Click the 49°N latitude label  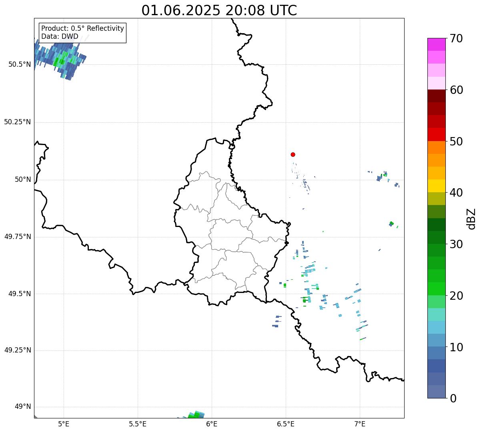pyautogui.click(x=23, y=407)
